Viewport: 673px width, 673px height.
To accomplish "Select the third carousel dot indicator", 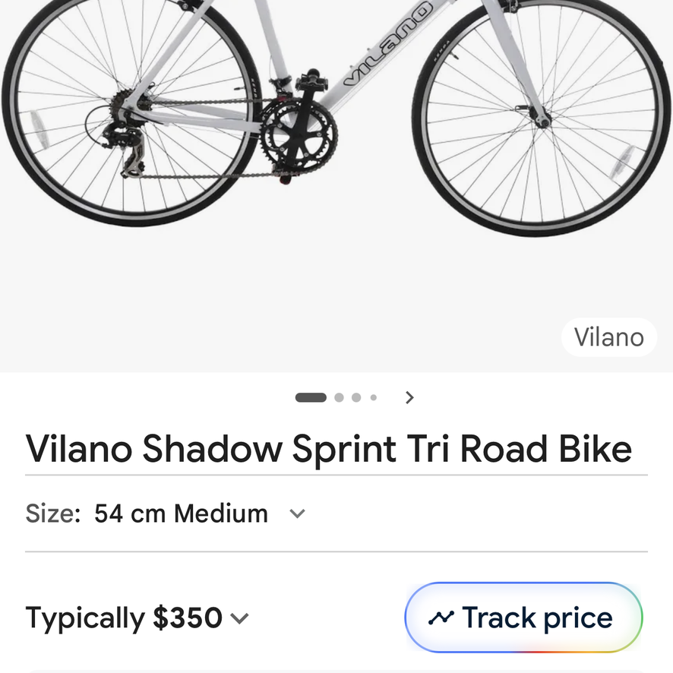I will [356, 397].
